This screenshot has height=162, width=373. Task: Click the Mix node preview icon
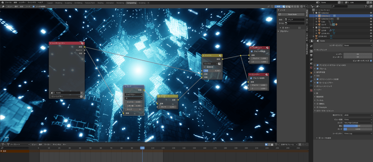point(220,55)
